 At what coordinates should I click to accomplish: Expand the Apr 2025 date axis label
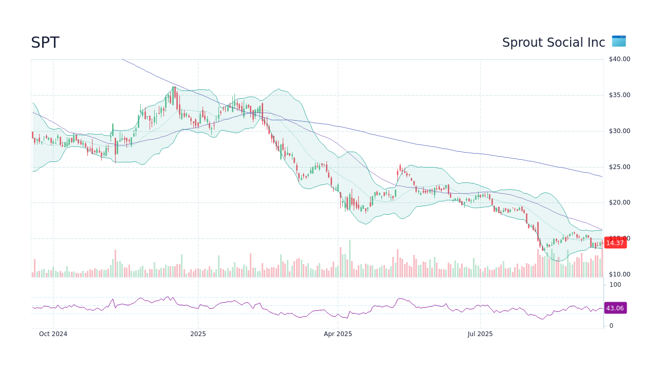pos(339,334)
